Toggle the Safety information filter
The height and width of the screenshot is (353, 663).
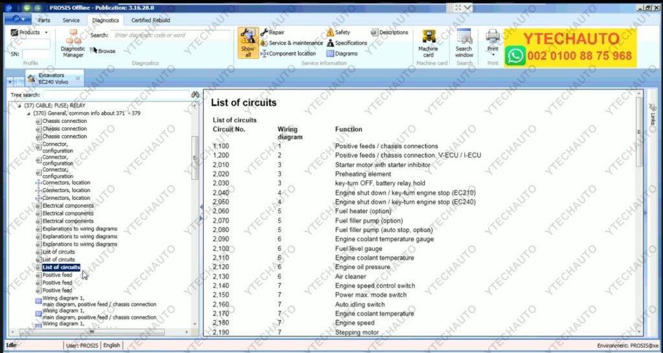point(330,32)
